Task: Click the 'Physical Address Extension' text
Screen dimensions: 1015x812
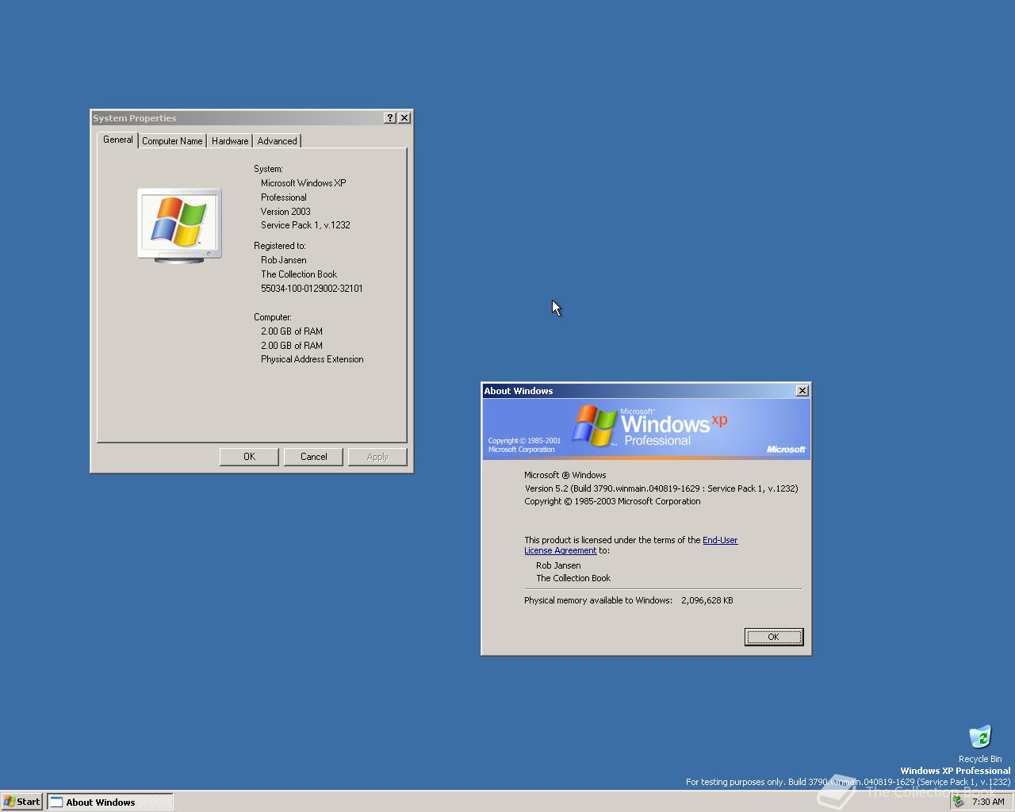Action: point(312,359)
